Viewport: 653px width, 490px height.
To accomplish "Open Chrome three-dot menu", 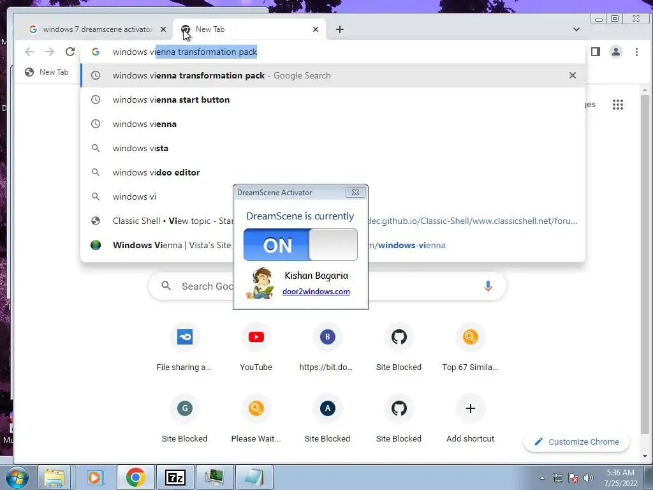I will pyautogui.click(x=636, y=52).
